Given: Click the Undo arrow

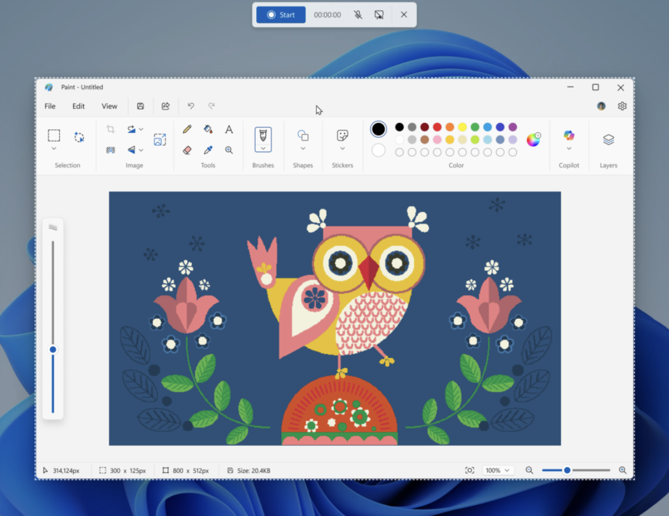Looking at the screenshot, I should (191, 106).
